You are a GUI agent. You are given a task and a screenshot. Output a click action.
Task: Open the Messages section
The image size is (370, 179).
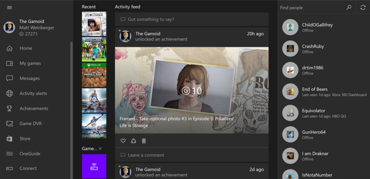point(30,78)
